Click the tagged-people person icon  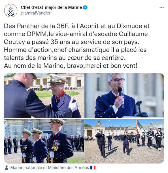7,168
